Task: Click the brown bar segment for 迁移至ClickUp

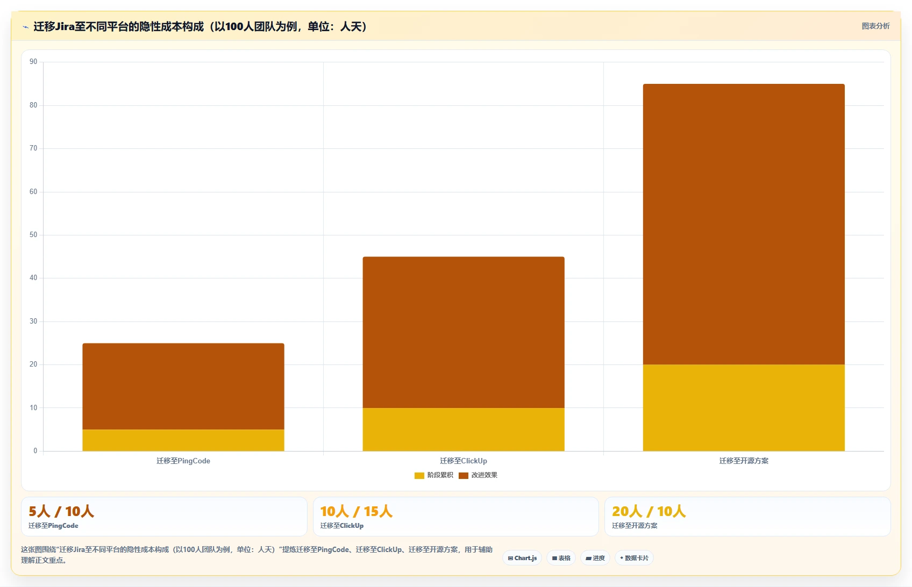Action: pos(464,332)
